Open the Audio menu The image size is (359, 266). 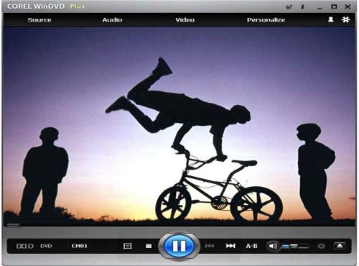pos(112,20)
